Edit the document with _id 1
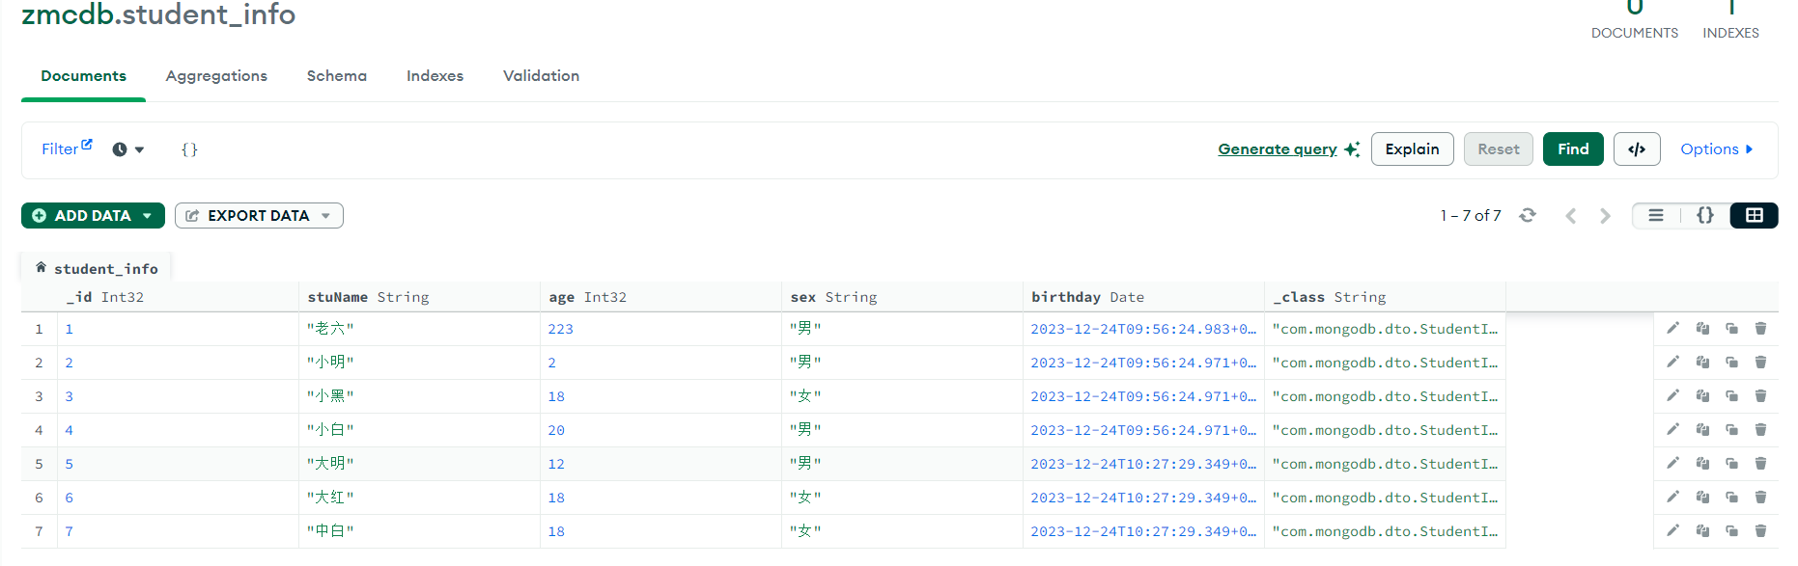The image size is (1798, 566). pos(1672,329)
